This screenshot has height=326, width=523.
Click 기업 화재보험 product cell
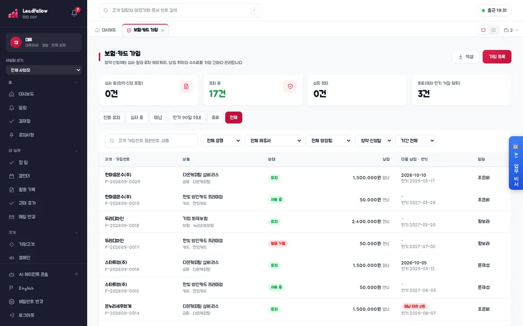coord(195,218)
